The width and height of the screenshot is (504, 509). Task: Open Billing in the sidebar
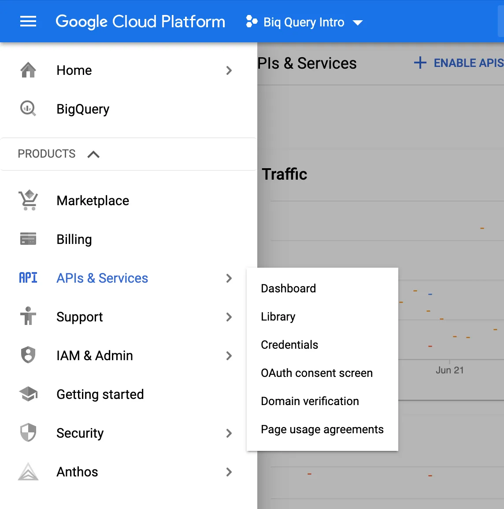pyautogui.click(x=74, y=240)
